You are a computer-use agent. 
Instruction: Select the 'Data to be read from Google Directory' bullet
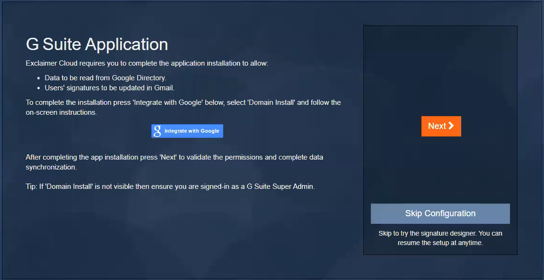pos(105,78)
